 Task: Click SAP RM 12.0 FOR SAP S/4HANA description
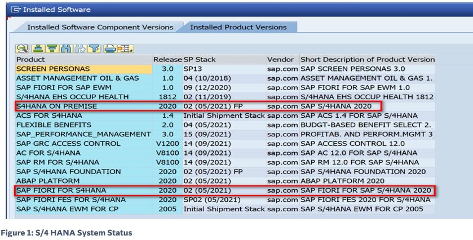tap(367, 162)
